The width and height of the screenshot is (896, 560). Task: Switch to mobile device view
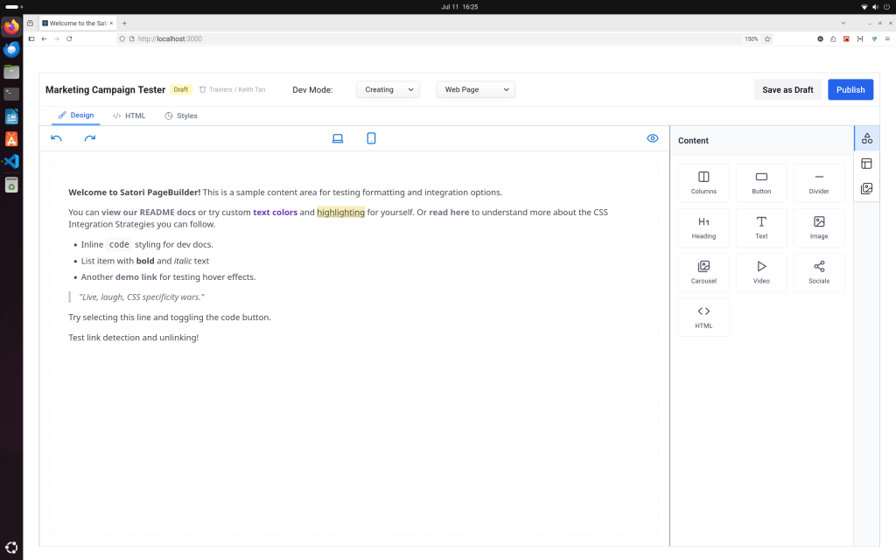tap(371, 138)
